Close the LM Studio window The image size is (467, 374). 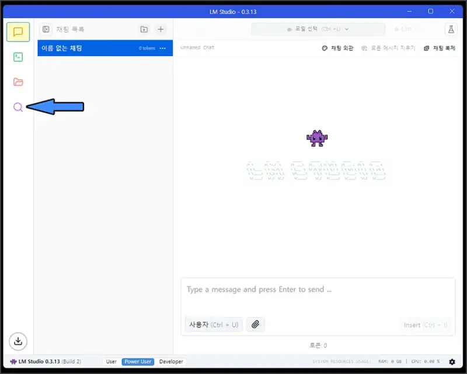(x=452, y=11)
